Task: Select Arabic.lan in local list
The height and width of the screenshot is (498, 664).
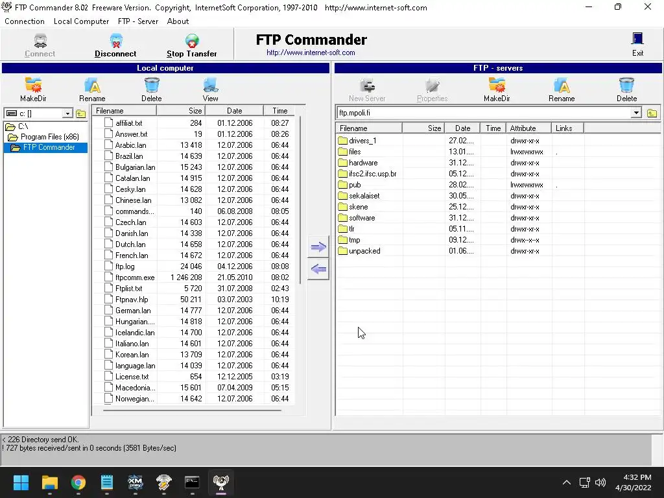Action: pos(126,145)
